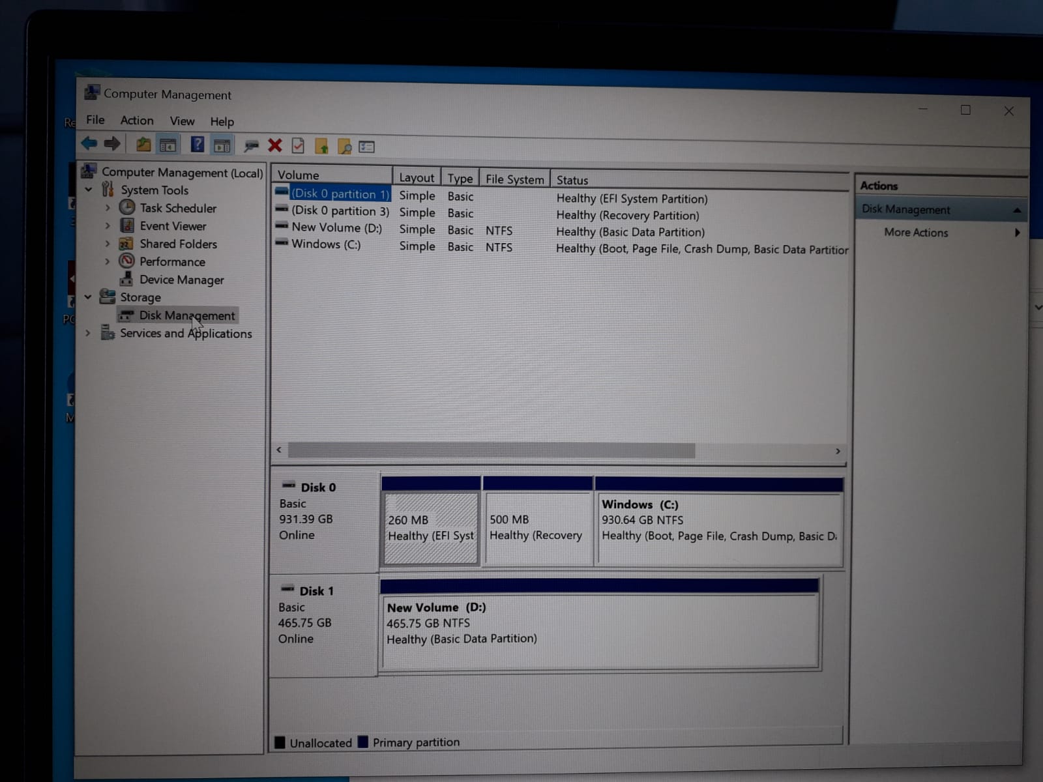Sort by the Layout column header
The width and height of the screenshot is (1043, 782).
point(417,177)
